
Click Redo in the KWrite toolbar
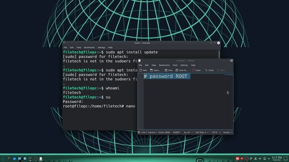[221, 70]
